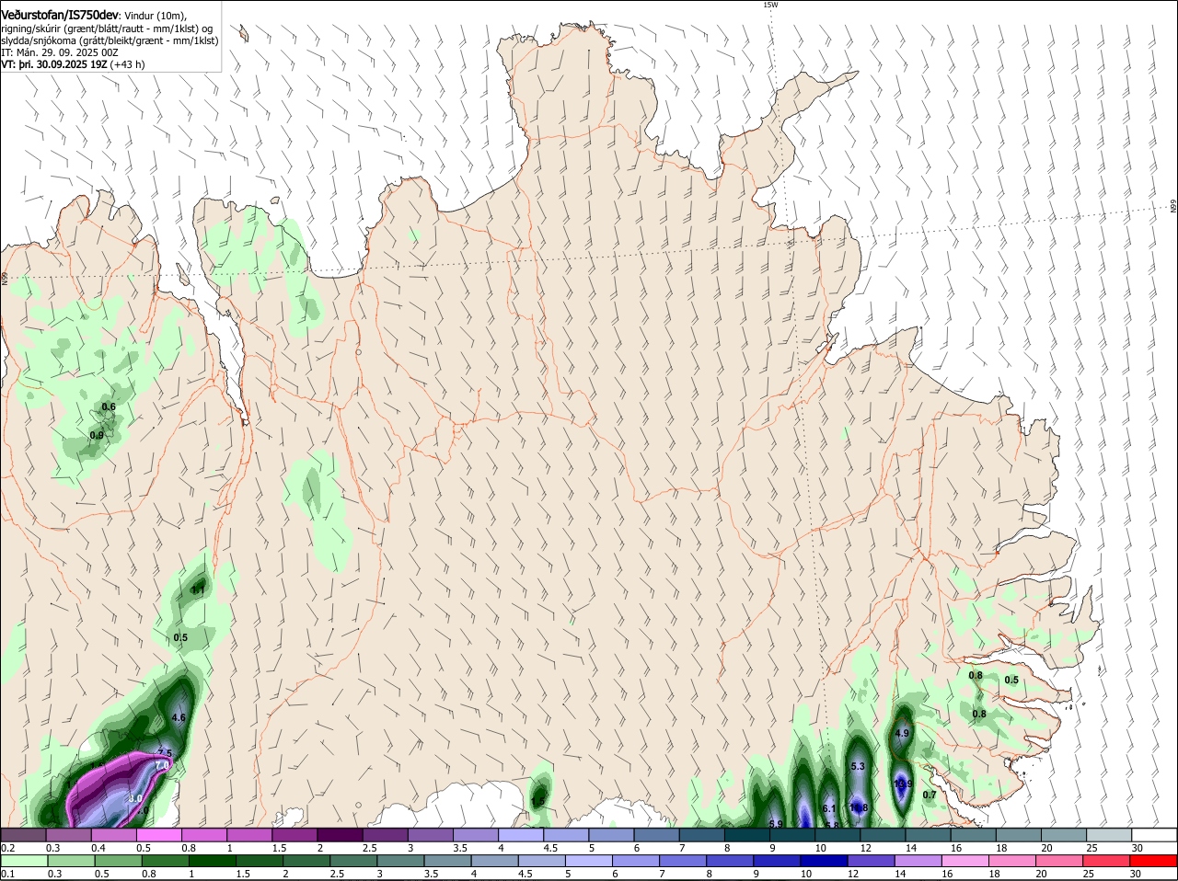Click the white snow swatch at 30

[1154, 835]
